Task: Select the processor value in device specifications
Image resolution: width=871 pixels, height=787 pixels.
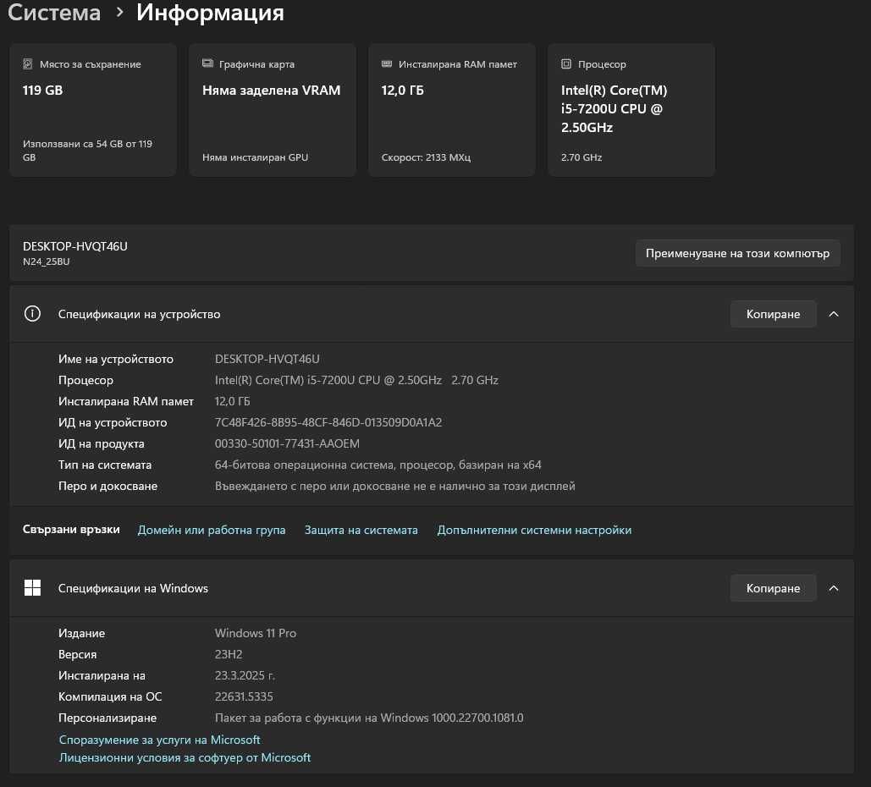Action: click(x=356, y=380)
